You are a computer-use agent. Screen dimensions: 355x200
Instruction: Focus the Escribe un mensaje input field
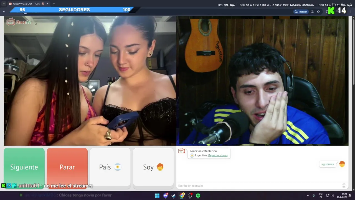click(x=258, y=186)
